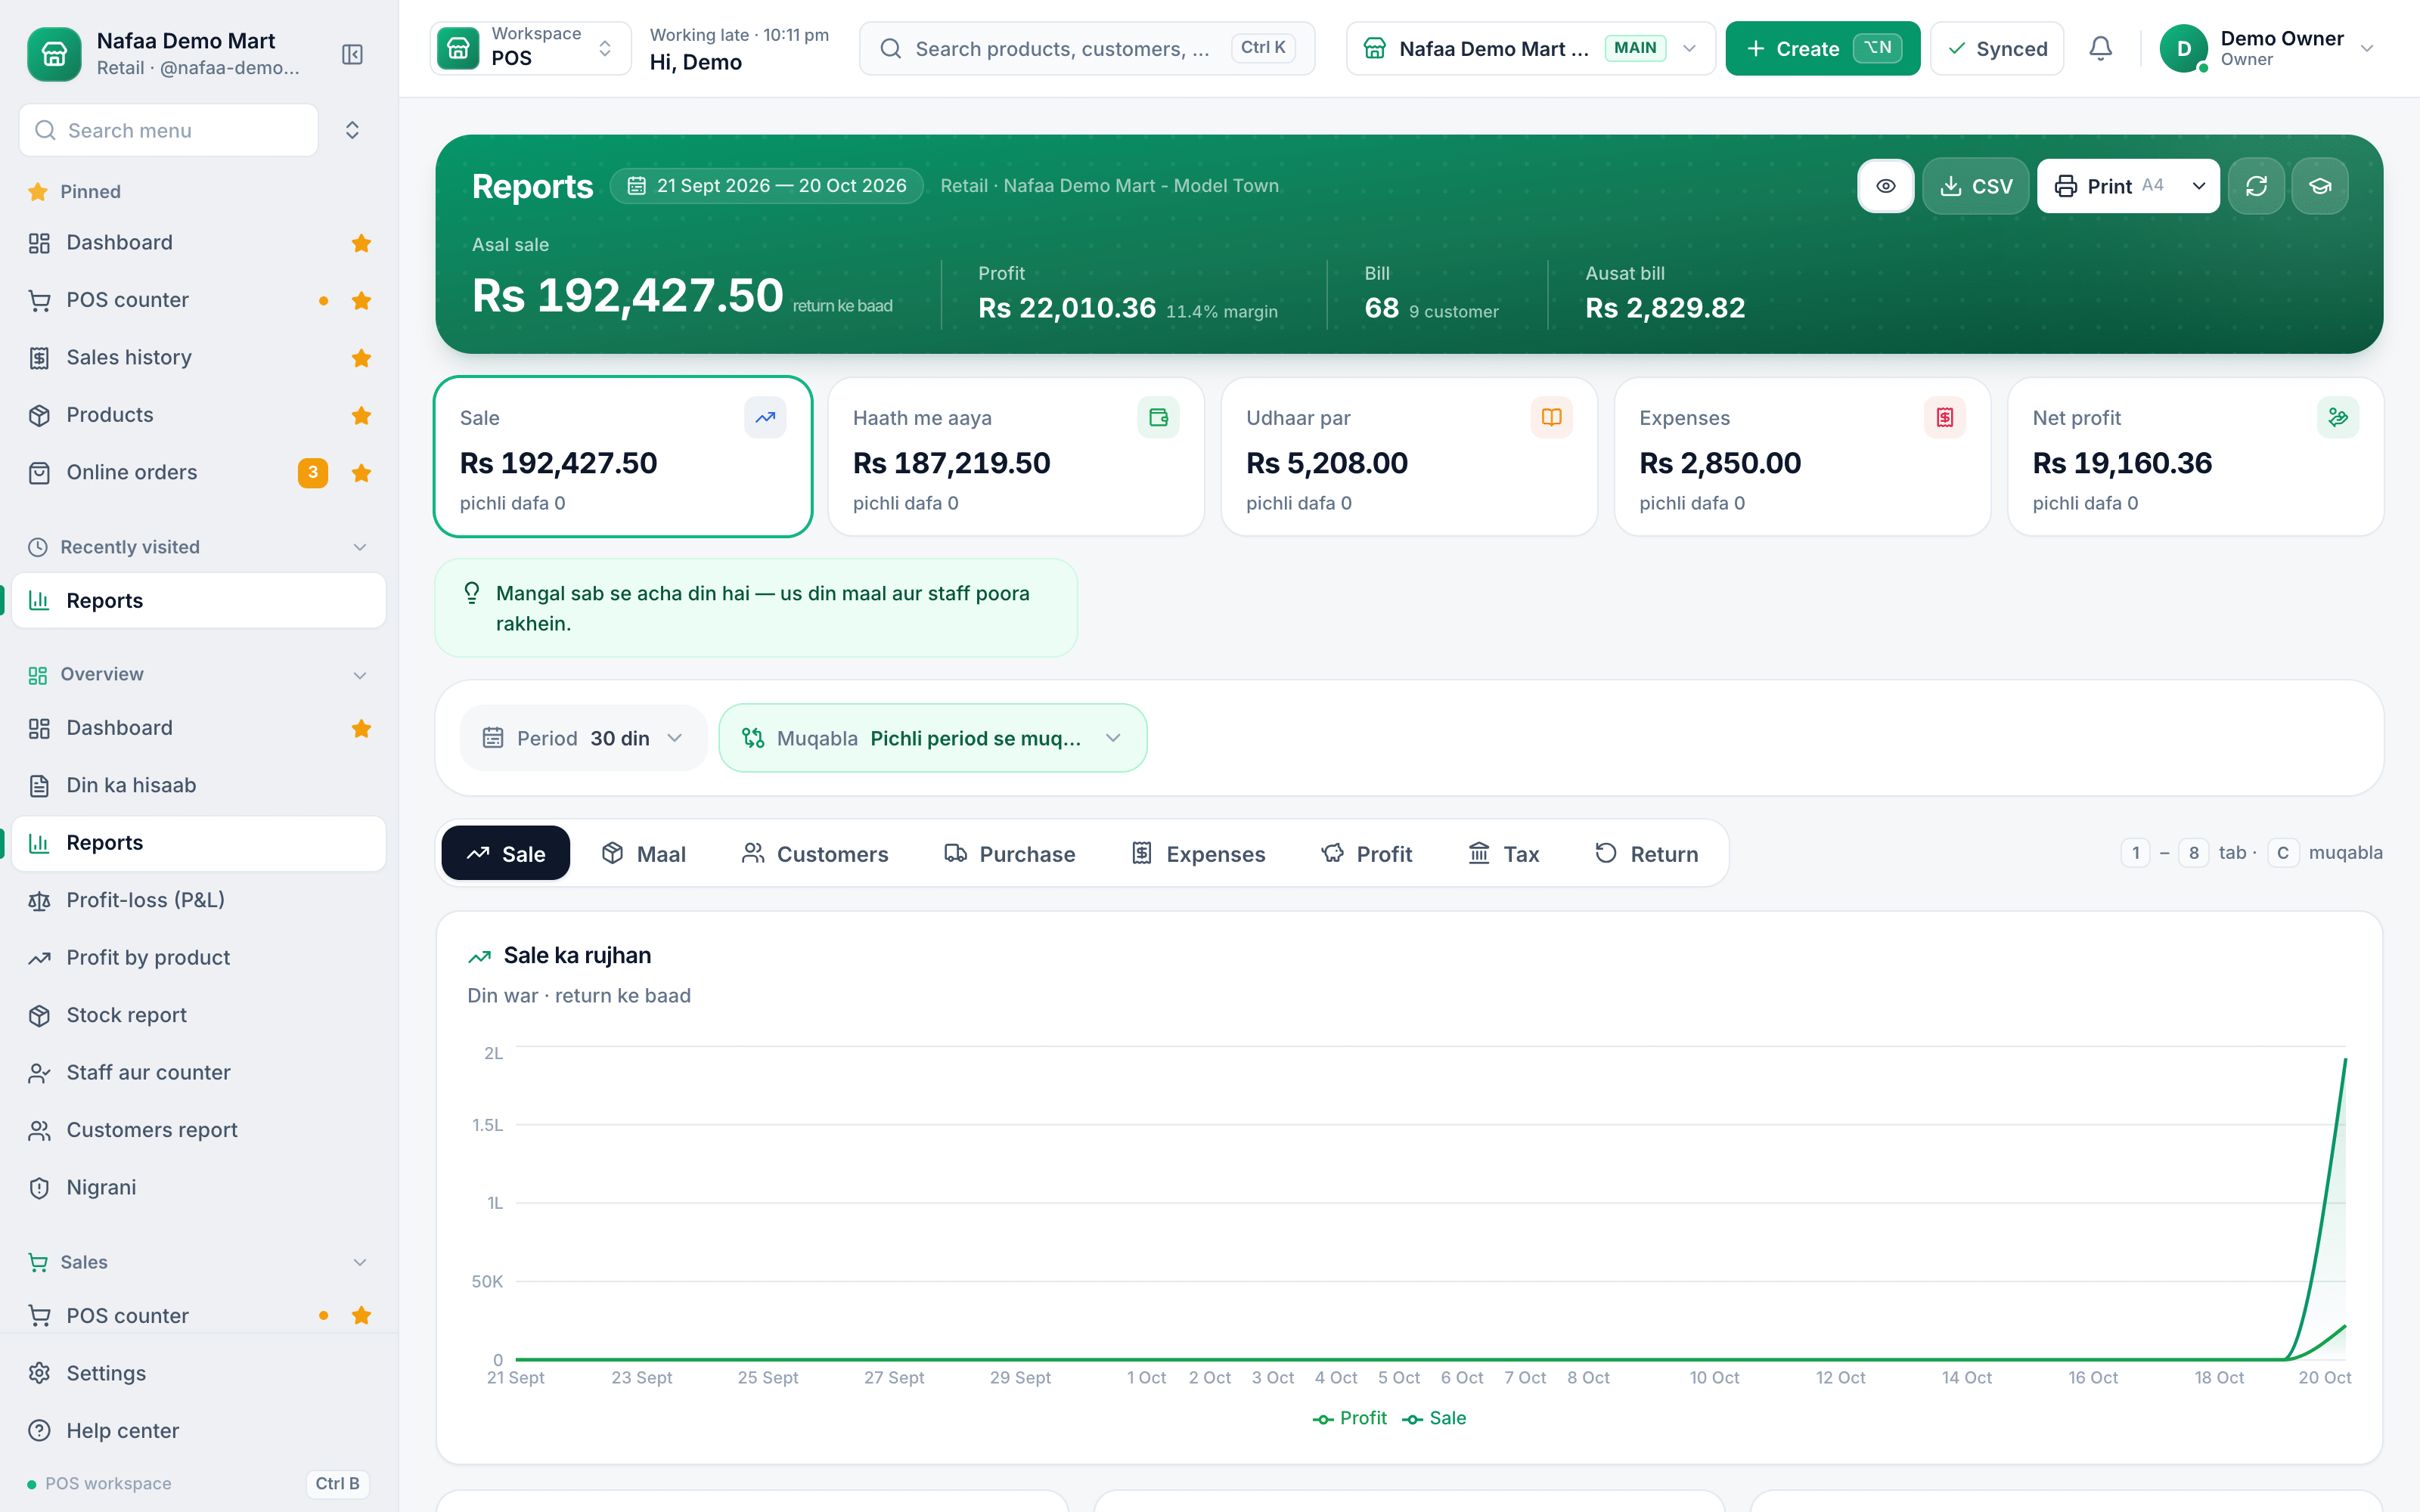Viewport: 2420px width, 1512px height.
Task: Open the Muqabla comparison dropdown
Action: click(932, 738)
